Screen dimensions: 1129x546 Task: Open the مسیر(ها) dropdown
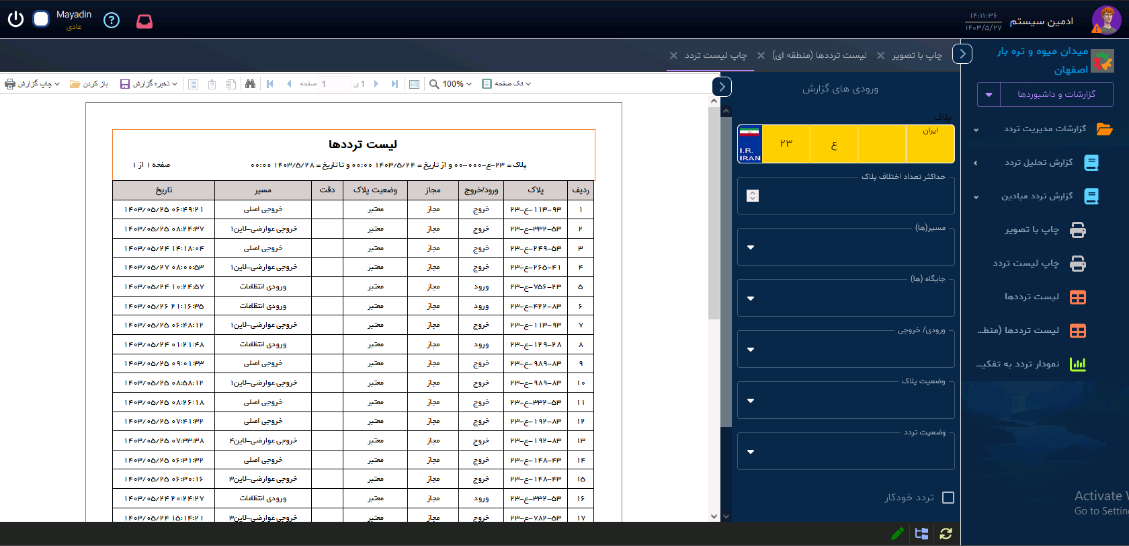click(751, 247)
